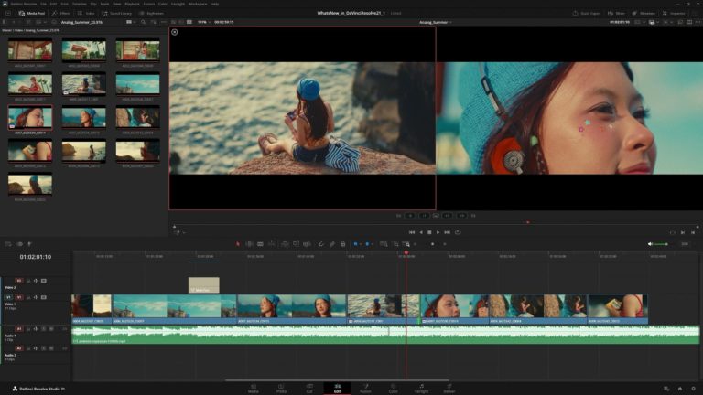
Task: Open the Effects panel button
Action: (62, 14)
